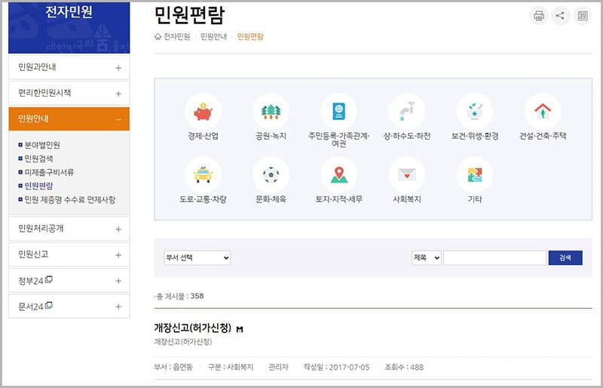Show the QR code icon
Image resolution: width=603 pixels, height=388 pixels.
click(582, 16)
